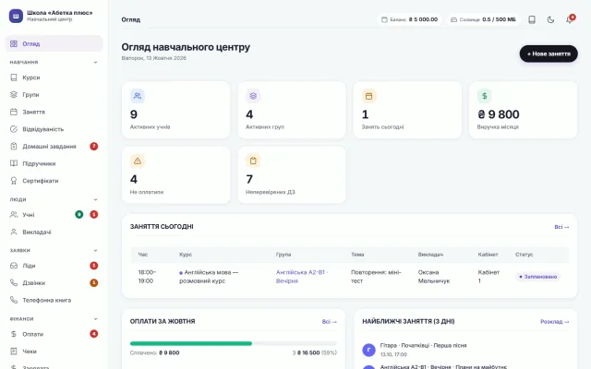The height and width of the screenshot is (369, 591).
Task: Click the school logo Ш icon
Action: [16, 16]
